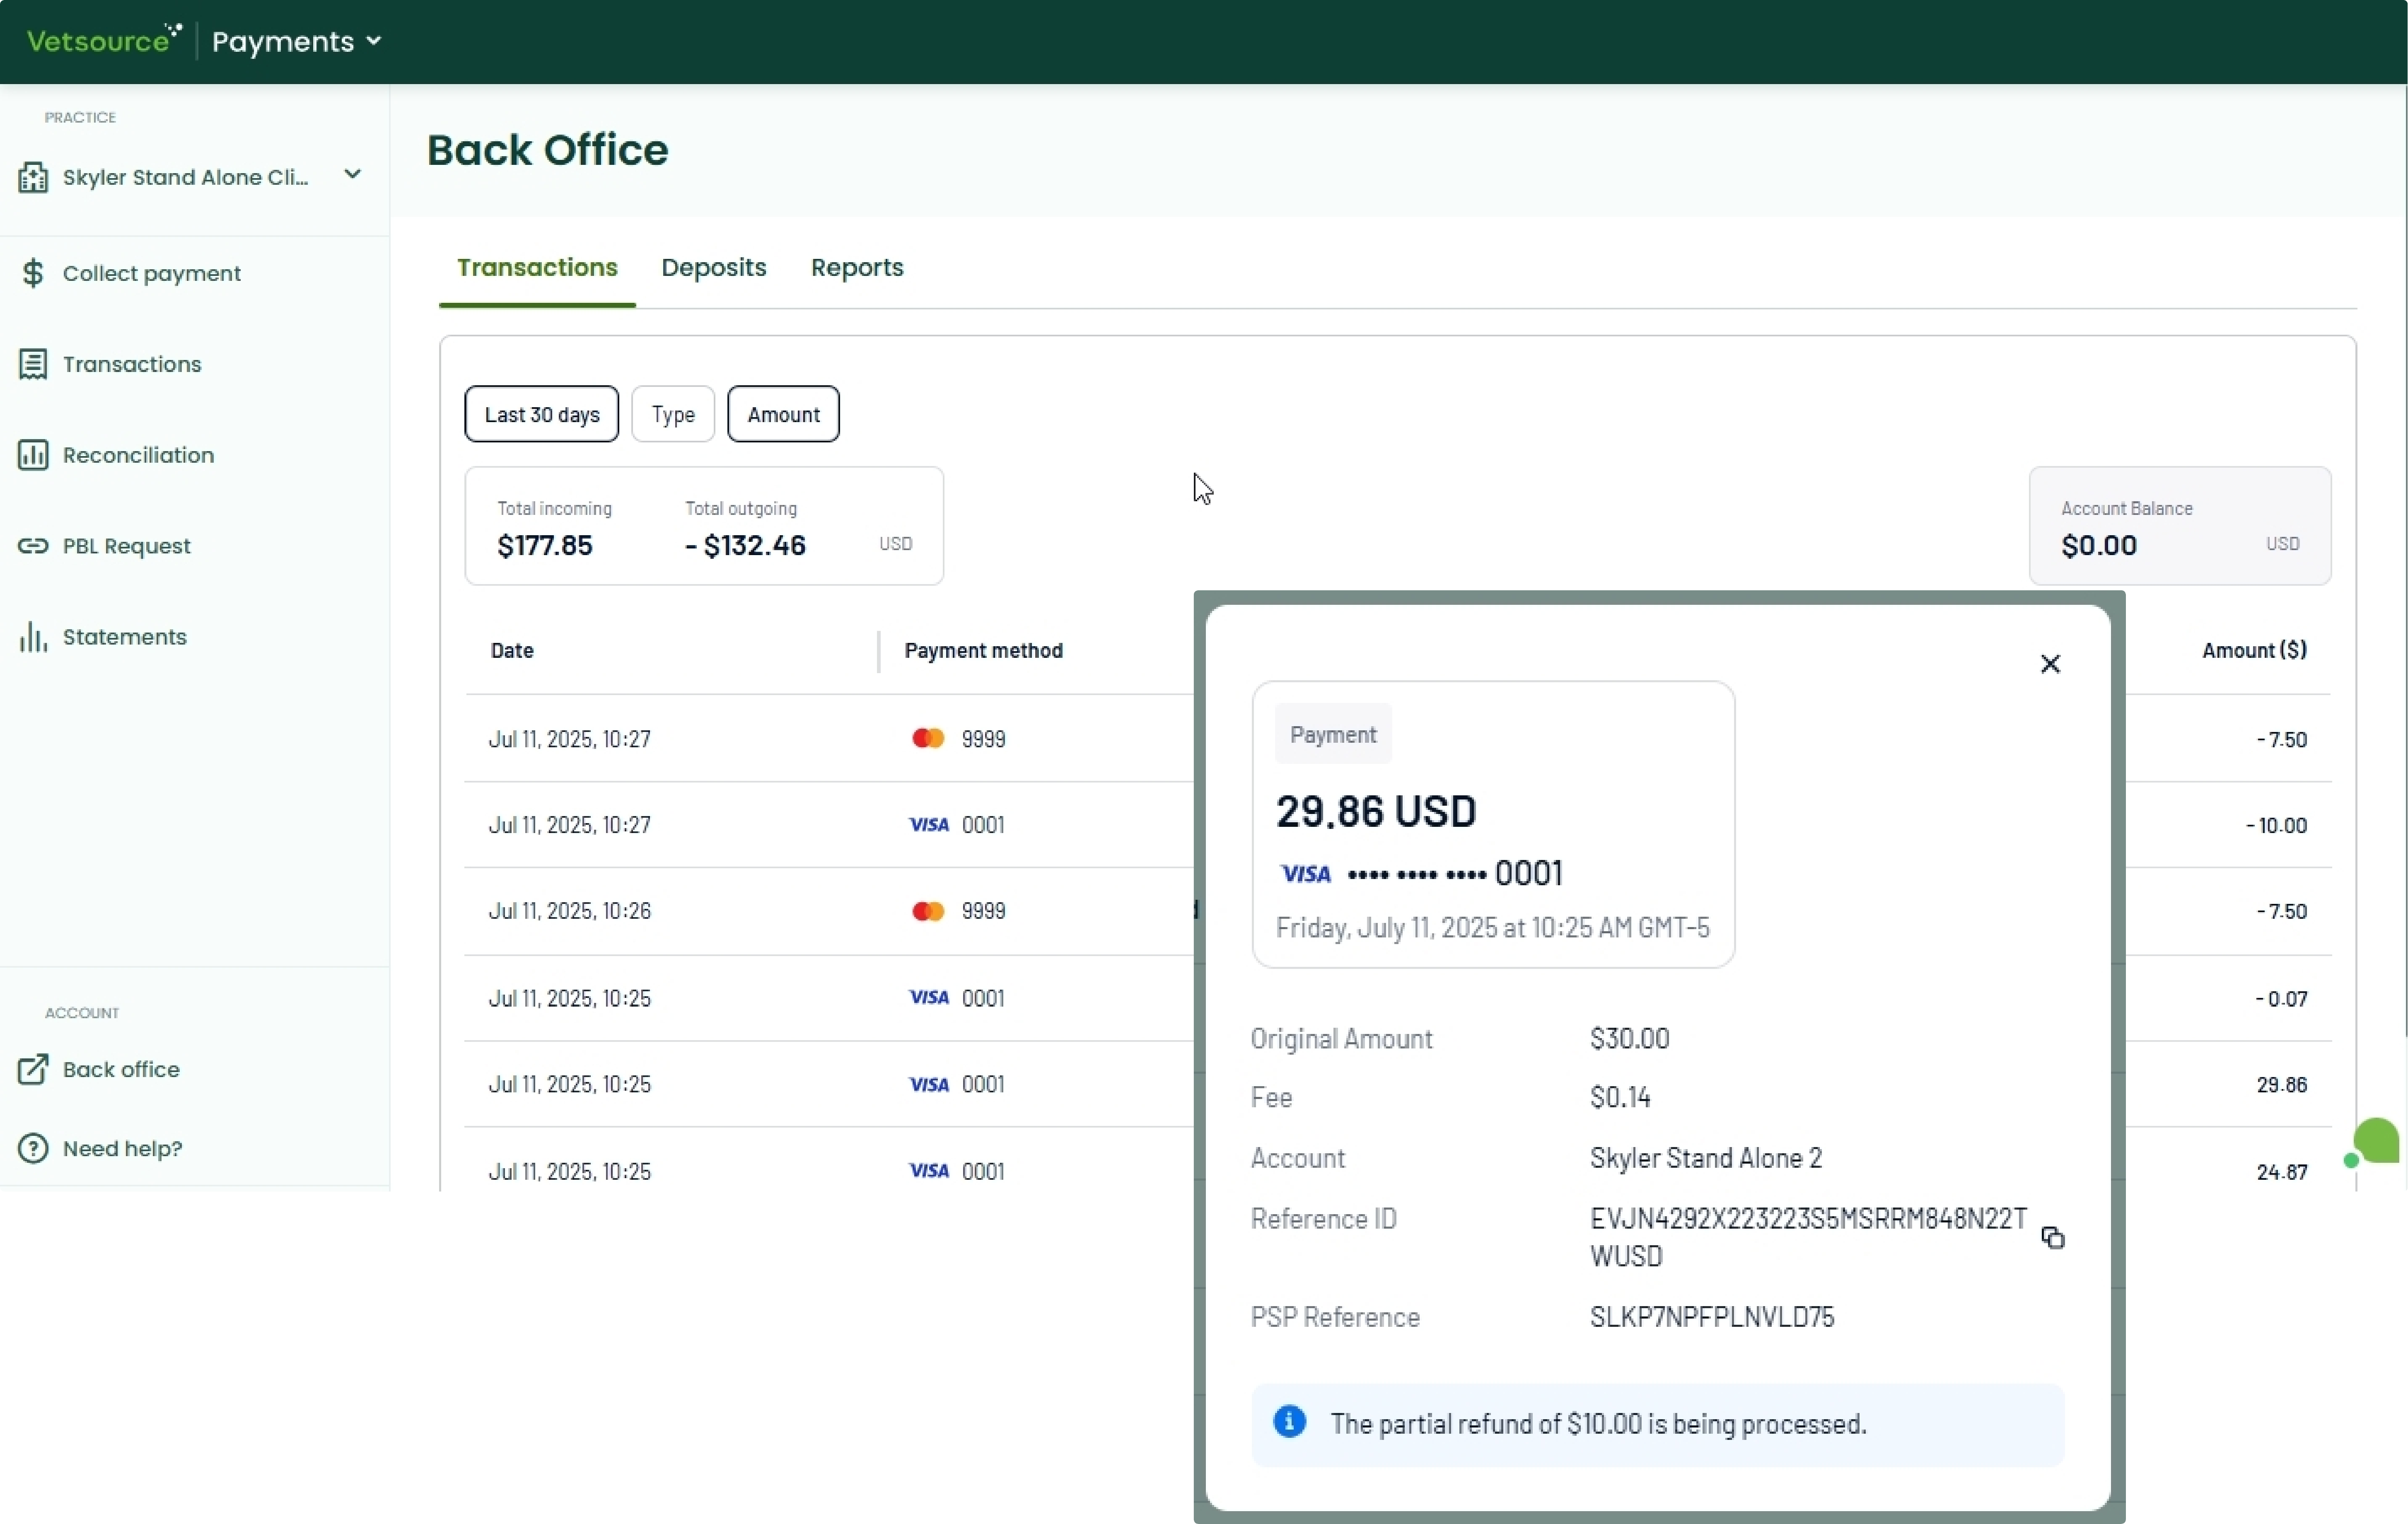Click the Total incoming $177.85 value
Image resolution: width=2408 pixels, height=1524 pixels.
point(545,546)
